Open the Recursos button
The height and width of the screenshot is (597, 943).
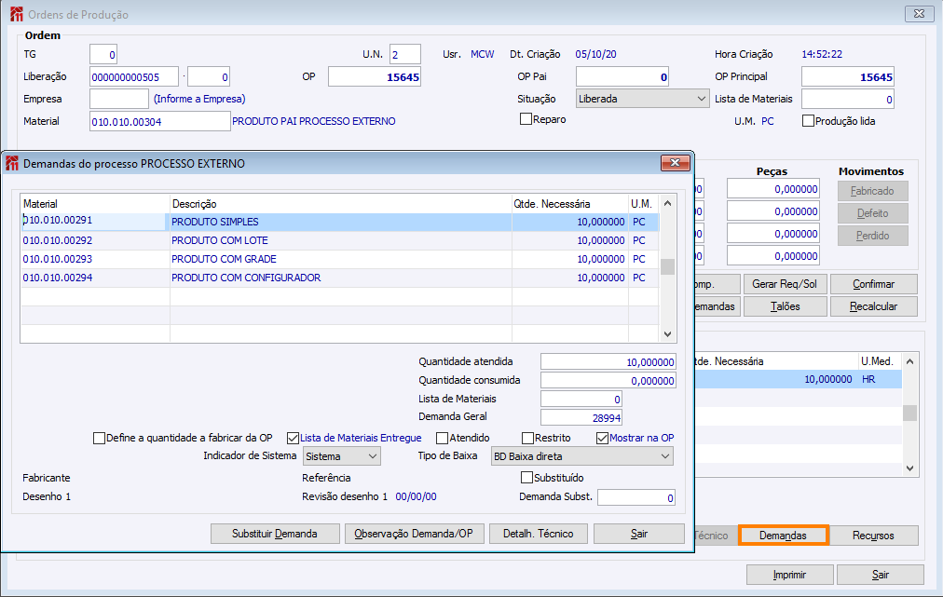pyautogui.click(x=873, y=536)
